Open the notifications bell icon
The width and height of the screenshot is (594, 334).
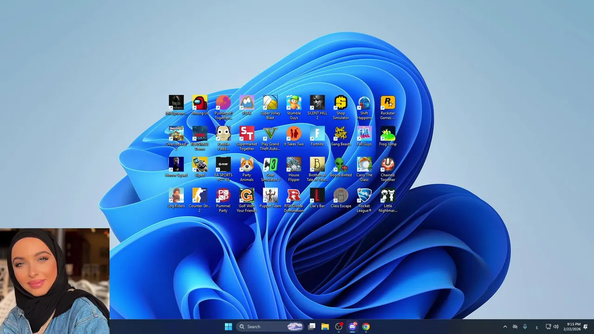pyautogui.click(x=586, y=327)
